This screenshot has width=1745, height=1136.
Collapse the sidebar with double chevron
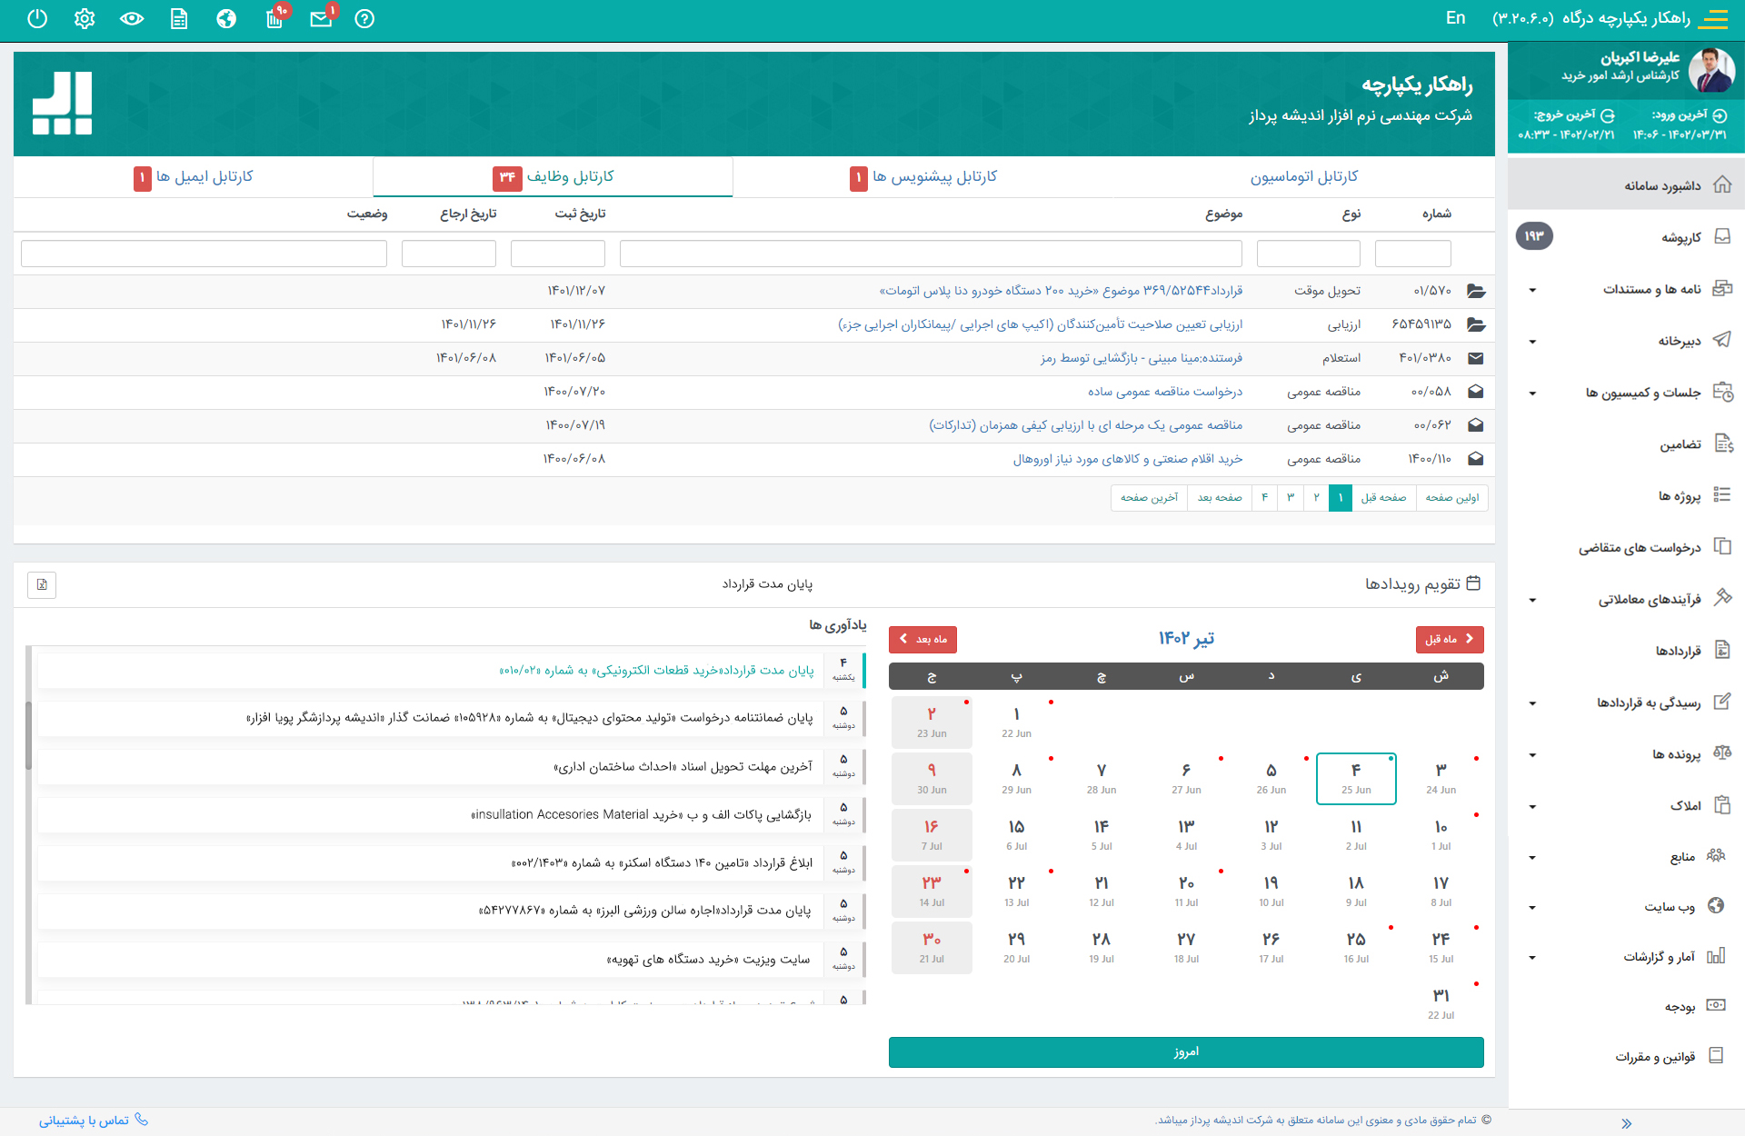click(1626, 1123)
